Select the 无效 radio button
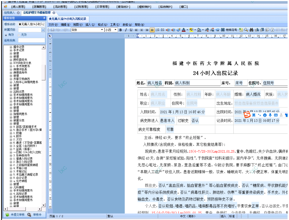 click(x=19, y=35)
